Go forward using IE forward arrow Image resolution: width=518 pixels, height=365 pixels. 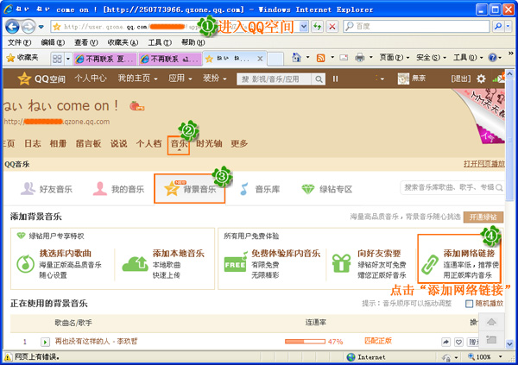pos(28,27)
